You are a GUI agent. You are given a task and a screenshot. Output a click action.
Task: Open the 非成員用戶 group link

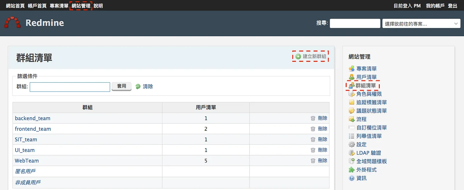click(x=28, y=182)
